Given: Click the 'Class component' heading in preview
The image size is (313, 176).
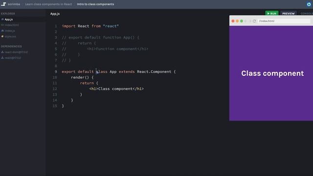Looking at the screenshot, I should (272, 73).
